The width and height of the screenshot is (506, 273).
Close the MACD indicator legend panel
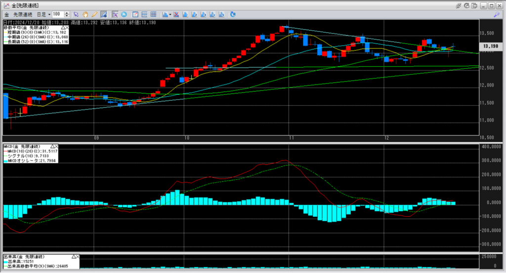(56, 147)
